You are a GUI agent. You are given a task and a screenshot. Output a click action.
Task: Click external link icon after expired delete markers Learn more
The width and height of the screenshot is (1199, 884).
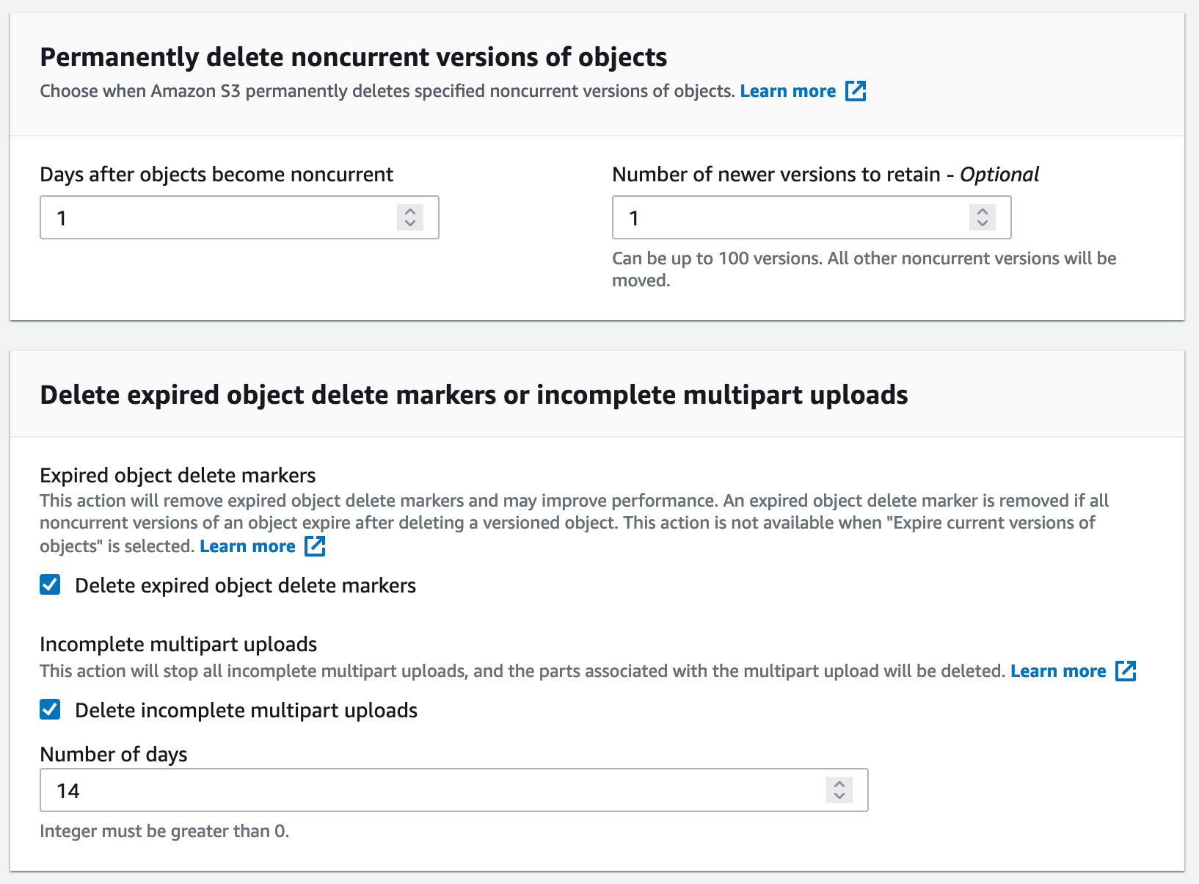pos(315,546)
